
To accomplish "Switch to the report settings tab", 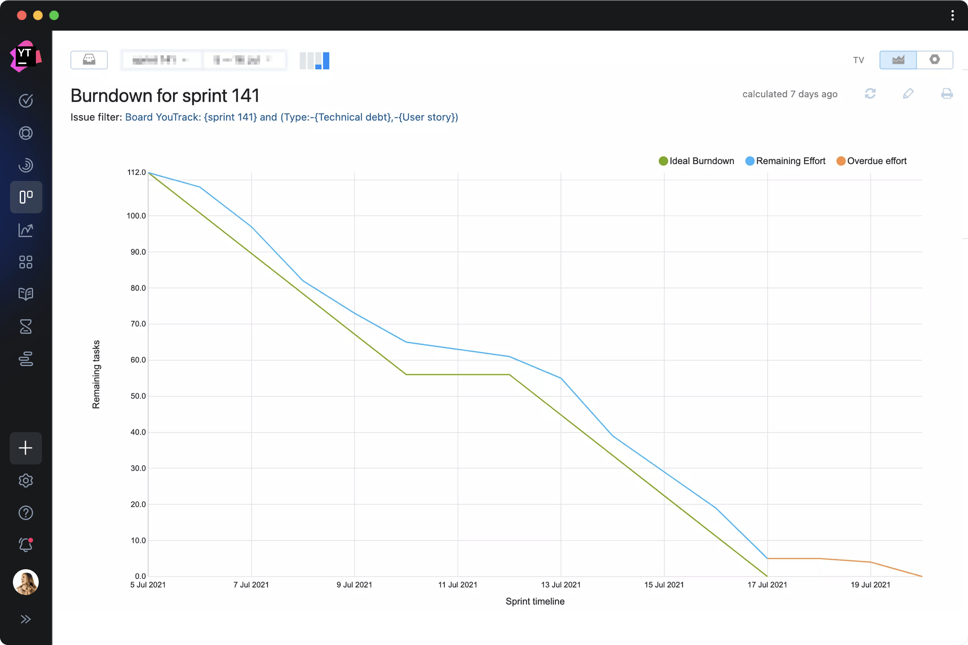I will [x=935, y=60].
